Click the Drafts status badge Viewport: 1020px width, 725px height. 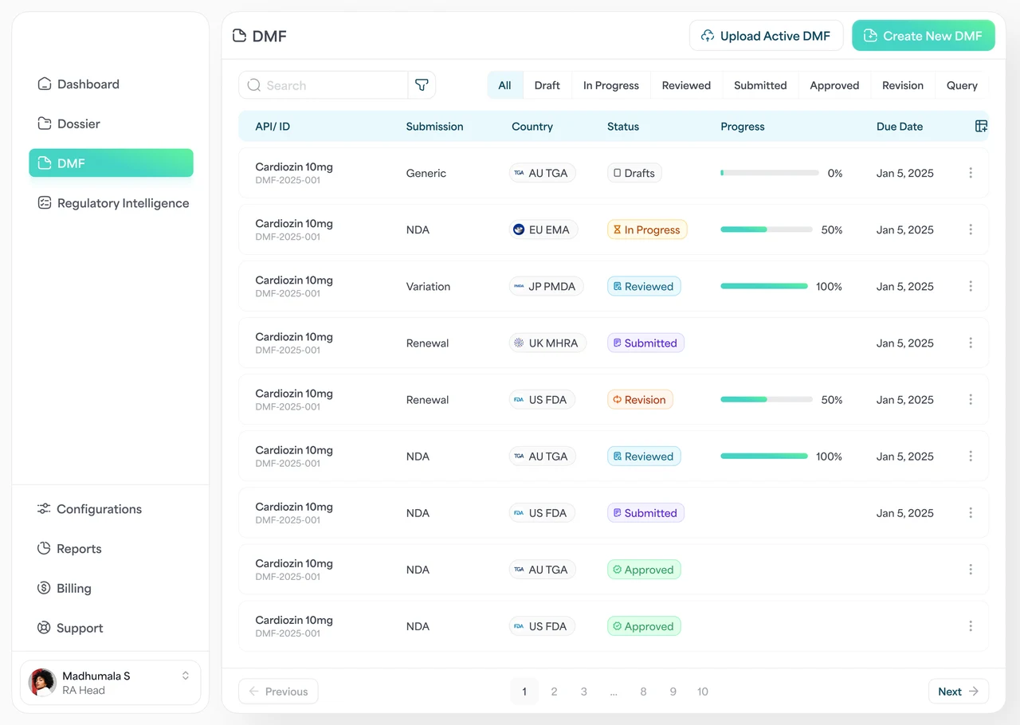coord(634,173)
